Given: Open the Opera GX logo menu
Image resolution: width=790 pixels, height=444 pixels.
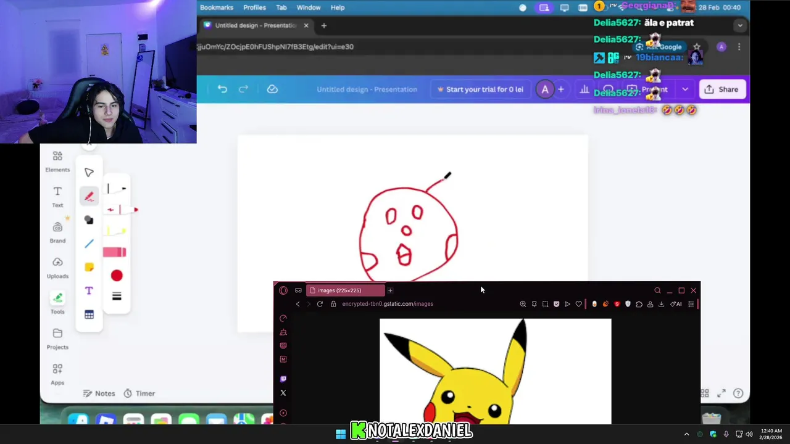Looking at the screenshot, I should pos(283,290).
